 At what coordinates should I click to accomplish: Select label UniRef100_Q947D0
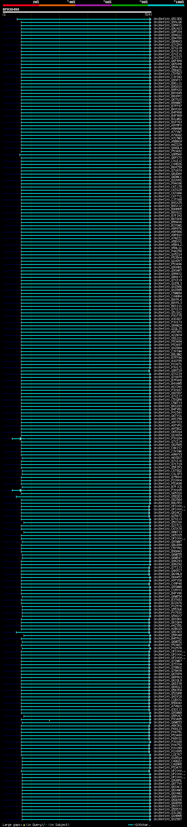pyautogui.click(x=168, y=38)
